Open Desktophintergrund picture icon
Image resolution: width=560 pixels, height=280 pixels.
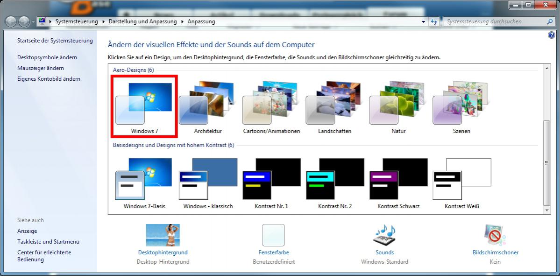point(163,235)
